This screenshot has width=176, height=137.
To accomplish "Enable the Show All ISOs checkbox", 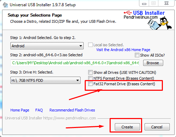I will tap(137, 55).
